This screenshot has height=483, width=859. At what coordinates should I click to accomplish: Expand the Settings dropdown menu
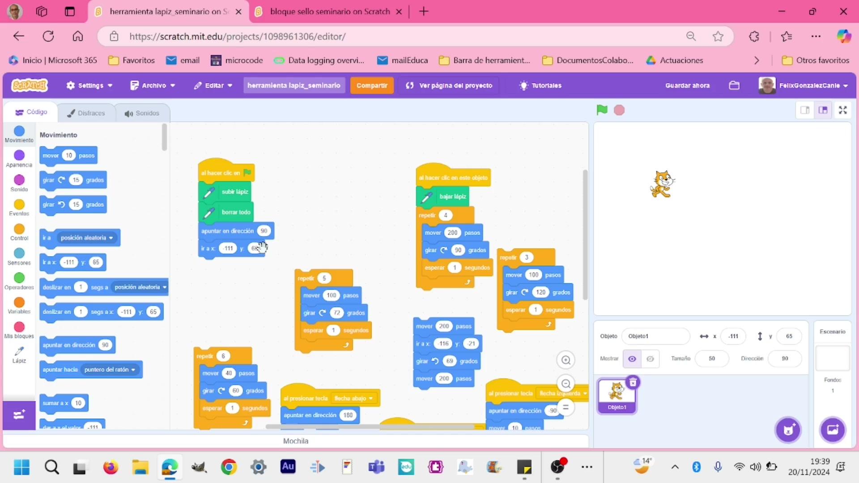(89, 85)
